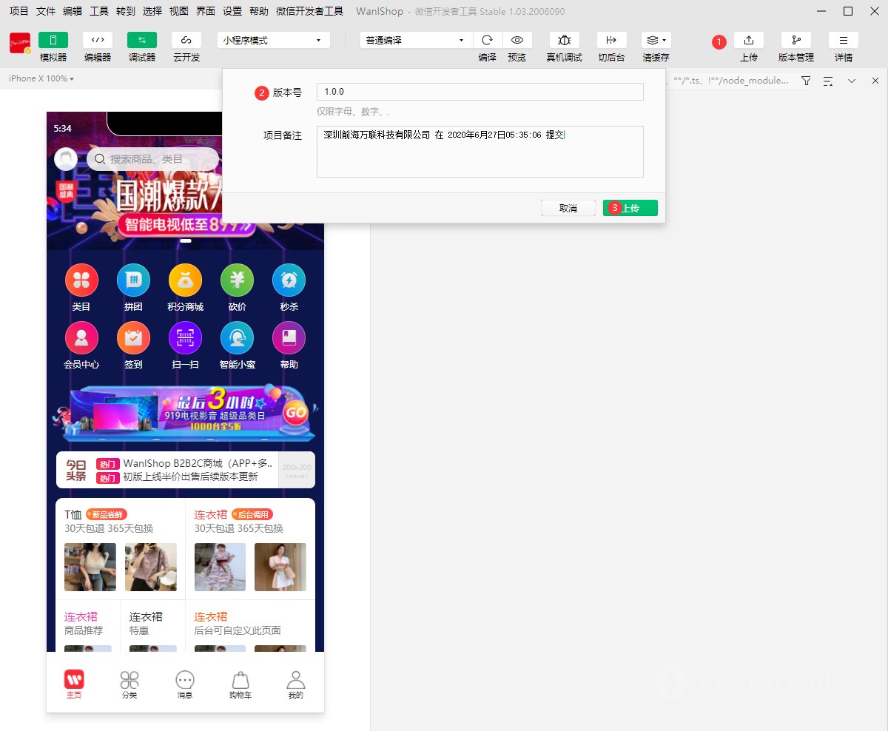
Task: Open version management (版本管理)
Action: (796, 40)
